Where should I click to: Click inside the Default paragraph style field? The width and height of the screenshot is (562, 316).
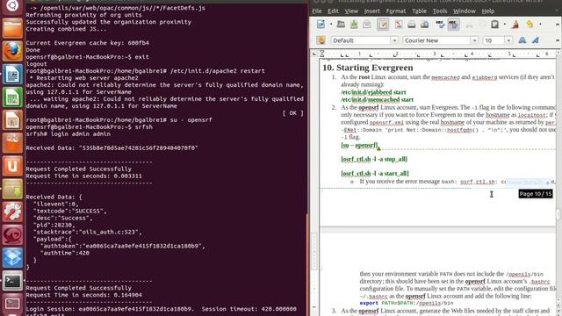(x=361, y=40)
